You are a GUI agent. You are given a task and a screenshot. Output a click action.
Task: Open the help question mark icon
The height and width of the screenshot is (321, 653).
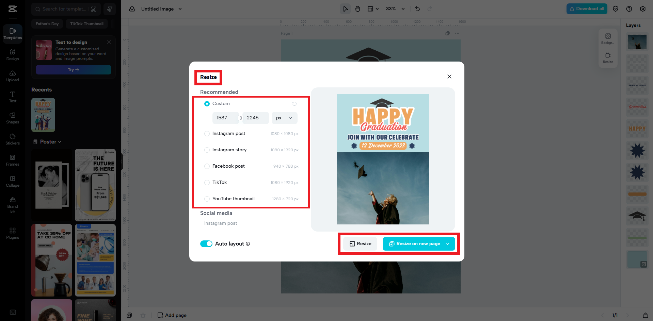(629, 9)
